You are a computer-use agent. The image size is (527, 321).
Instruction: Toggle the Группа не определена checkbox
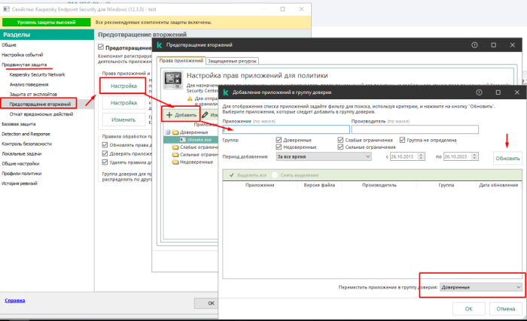[x=402, y=140]
